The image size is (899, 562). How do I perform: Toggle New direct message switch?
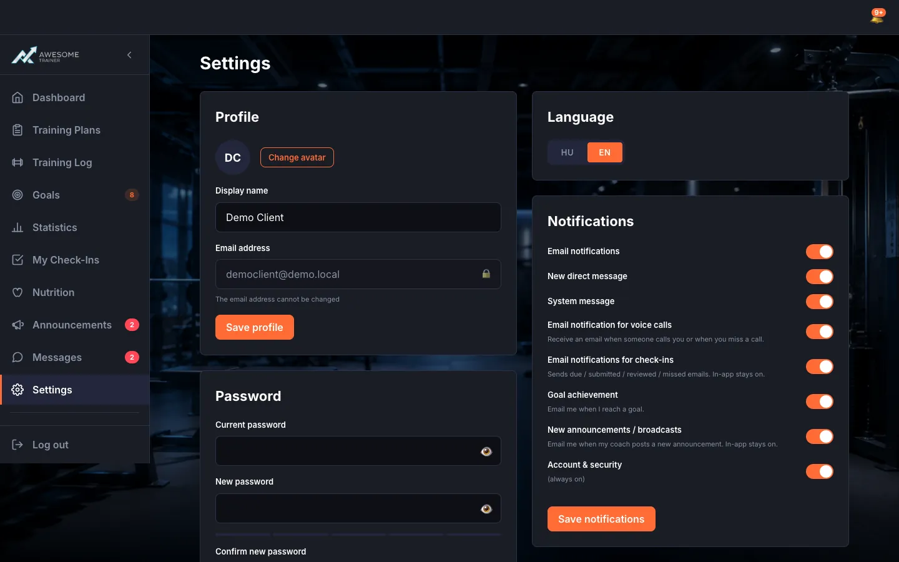[x=820, y=277]
